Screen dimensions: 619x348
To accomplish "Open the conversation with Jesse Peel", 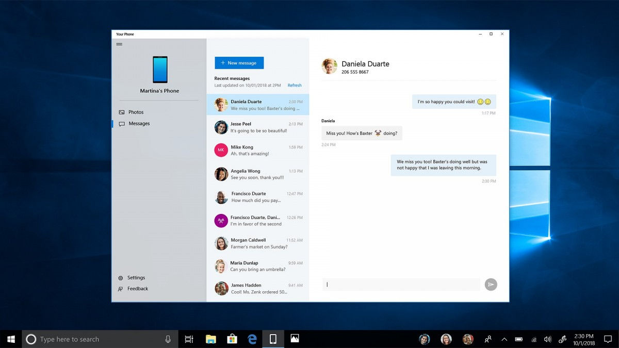I will (258, 127).
